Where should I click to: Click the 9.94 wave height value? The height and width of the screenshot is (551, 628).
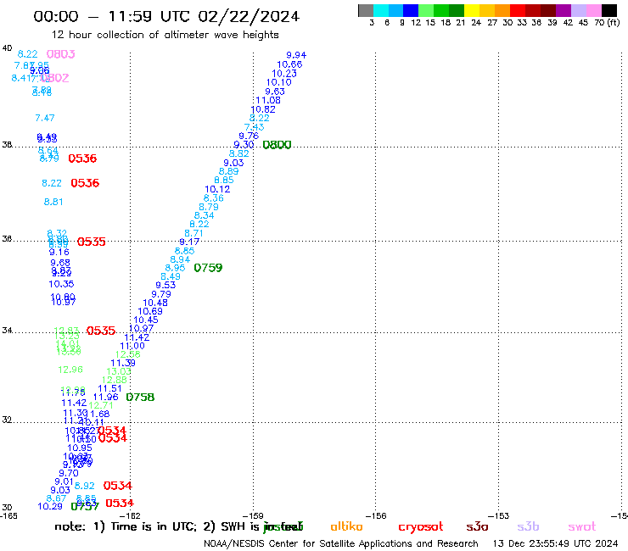click(x=296, y=55)
